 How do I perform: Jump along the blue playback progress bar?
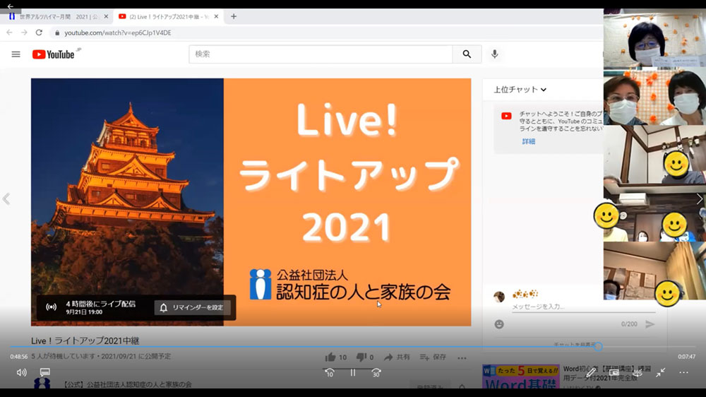pyautogui.click(x=304, y=347)
